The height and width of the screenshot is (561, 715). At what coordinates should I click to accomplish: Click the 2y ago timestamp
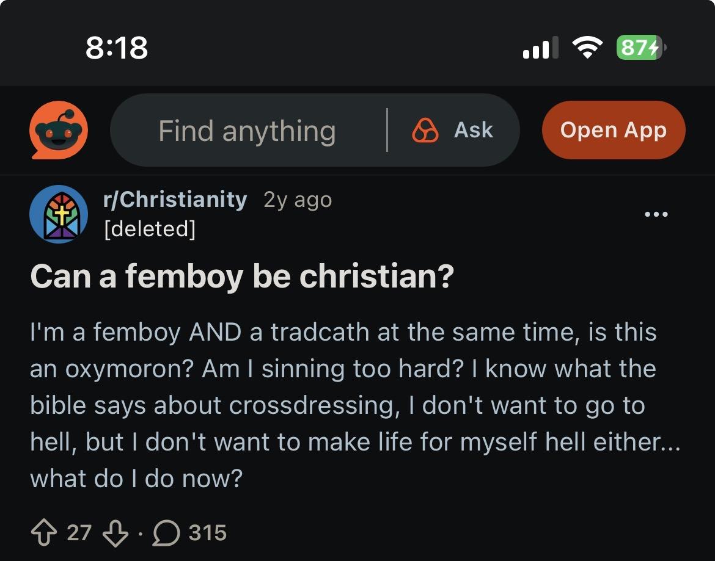pyautogui.click(x=298, y=200)
